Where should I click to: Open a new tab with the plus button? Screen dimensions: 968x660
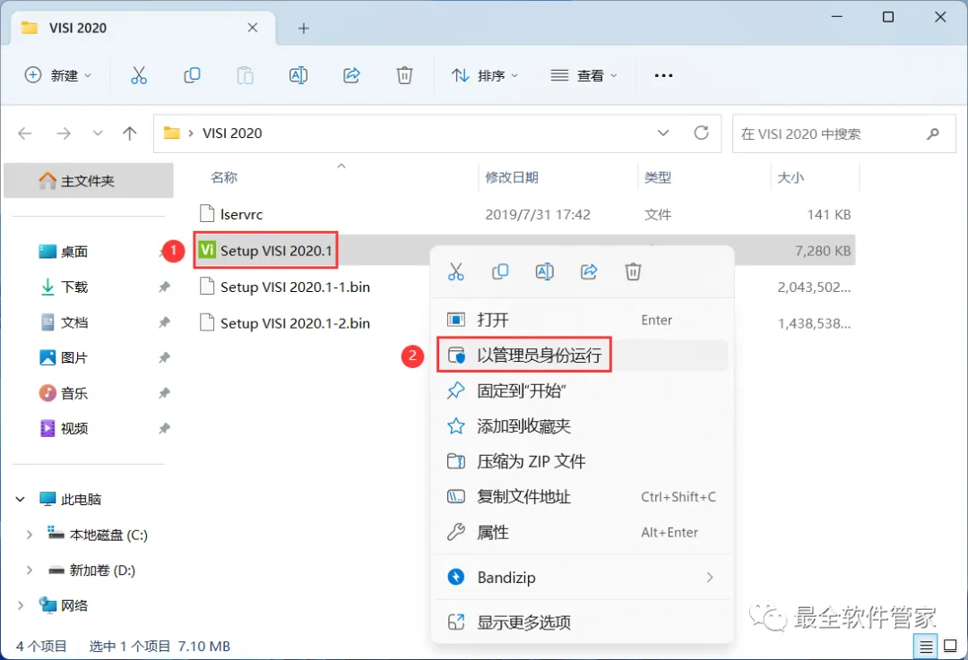coord(303,28)
